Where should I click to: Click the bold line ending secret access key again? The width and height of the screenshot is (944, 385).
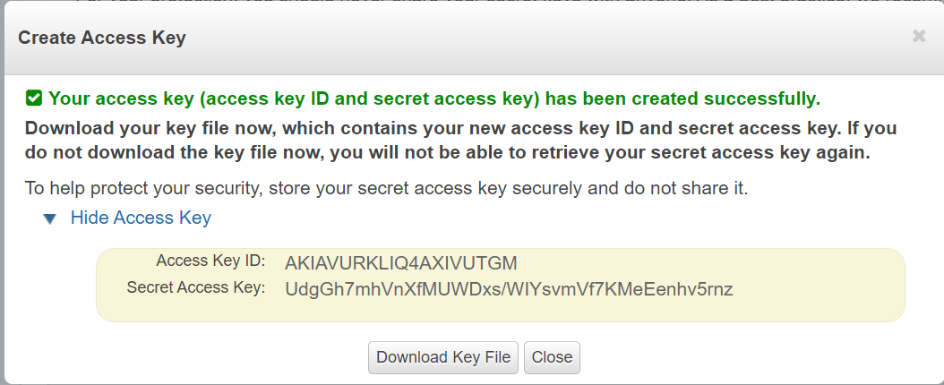[447, 153]
